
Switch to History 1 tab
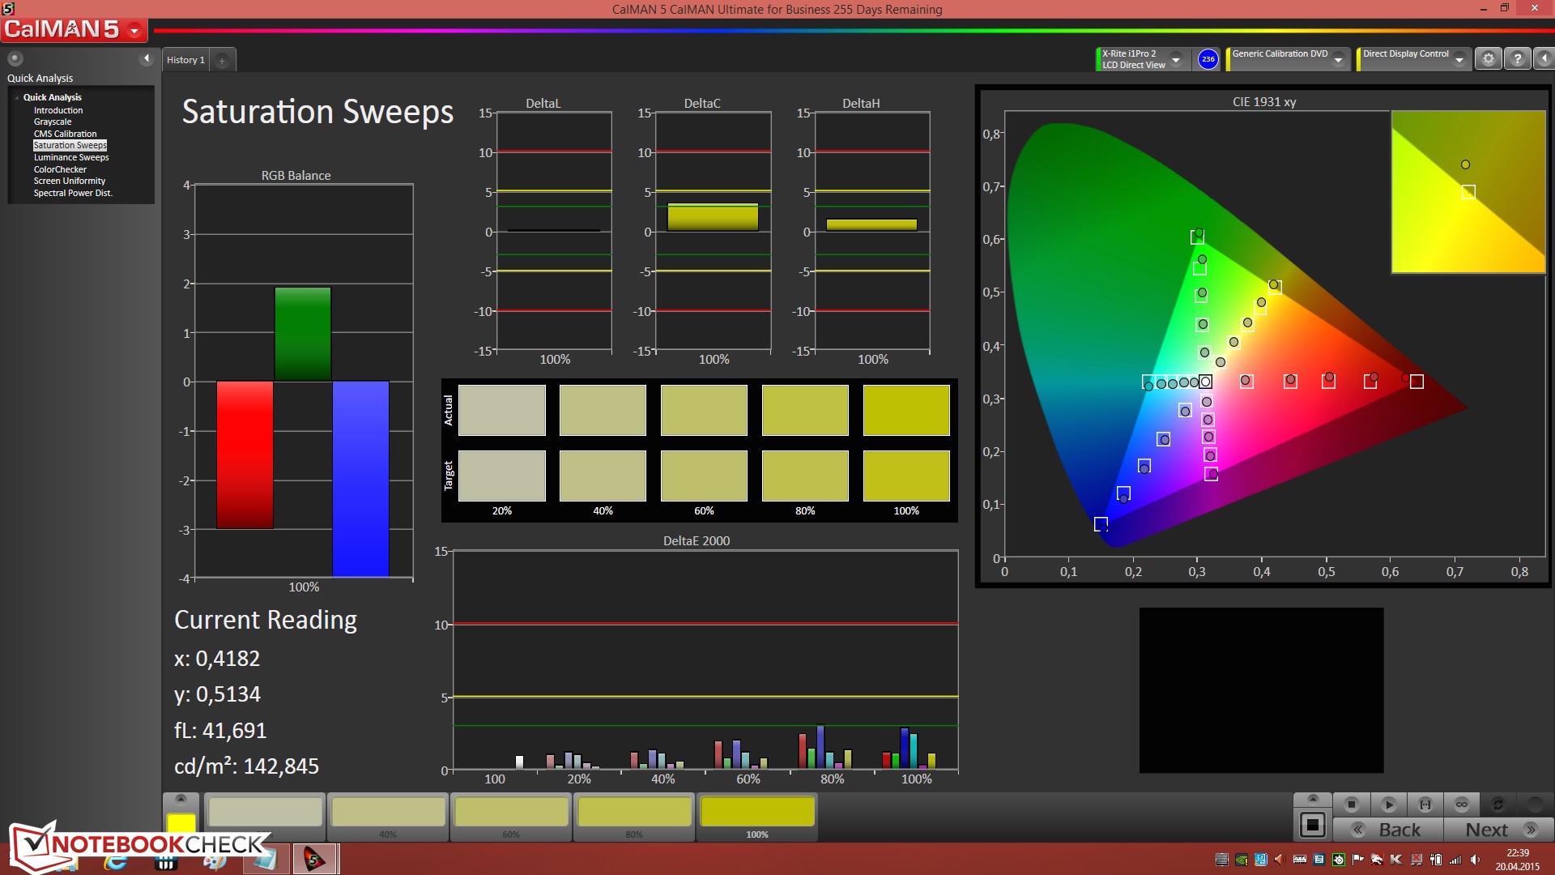[185, 60]
